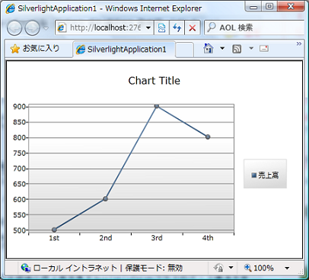Minimize the Internet Explorer window

point(253,6)
